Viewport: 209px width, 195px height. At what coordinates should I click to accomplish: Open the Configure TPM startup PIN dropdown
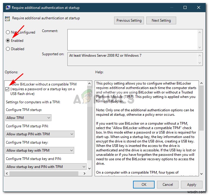[40, 134]
